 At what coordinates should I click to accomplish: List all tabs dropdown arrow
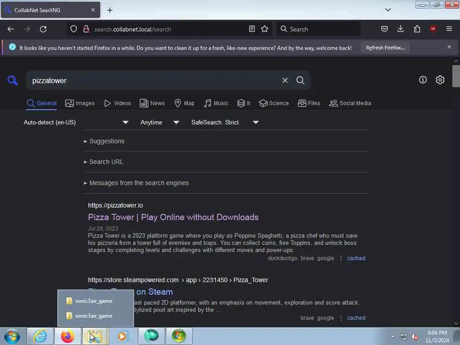(x=388, y=10)
